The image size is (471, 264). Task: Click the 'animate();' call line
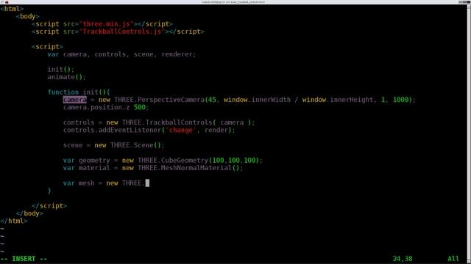click(x=67, y=77)
